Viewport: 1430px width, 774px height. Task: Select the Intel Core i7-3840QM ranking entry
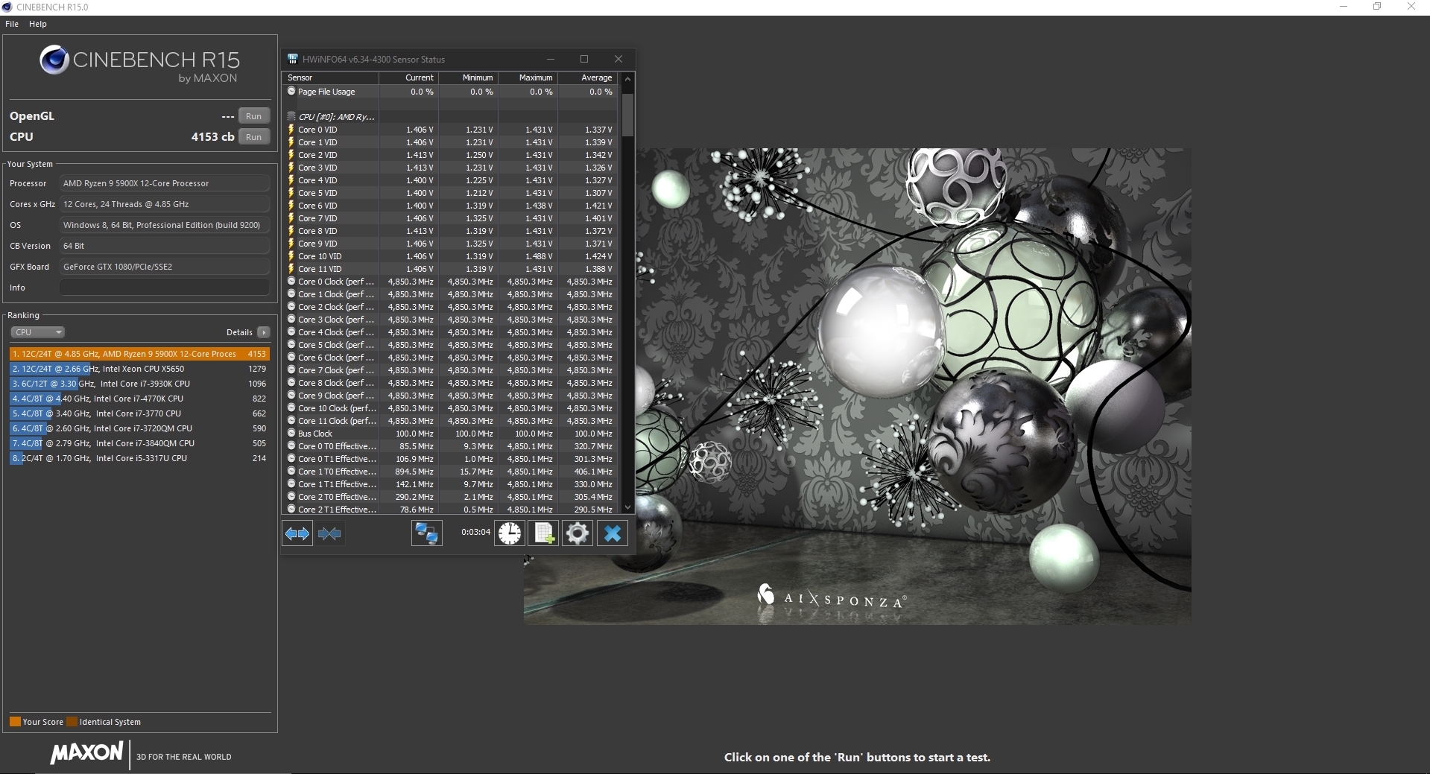139,443
